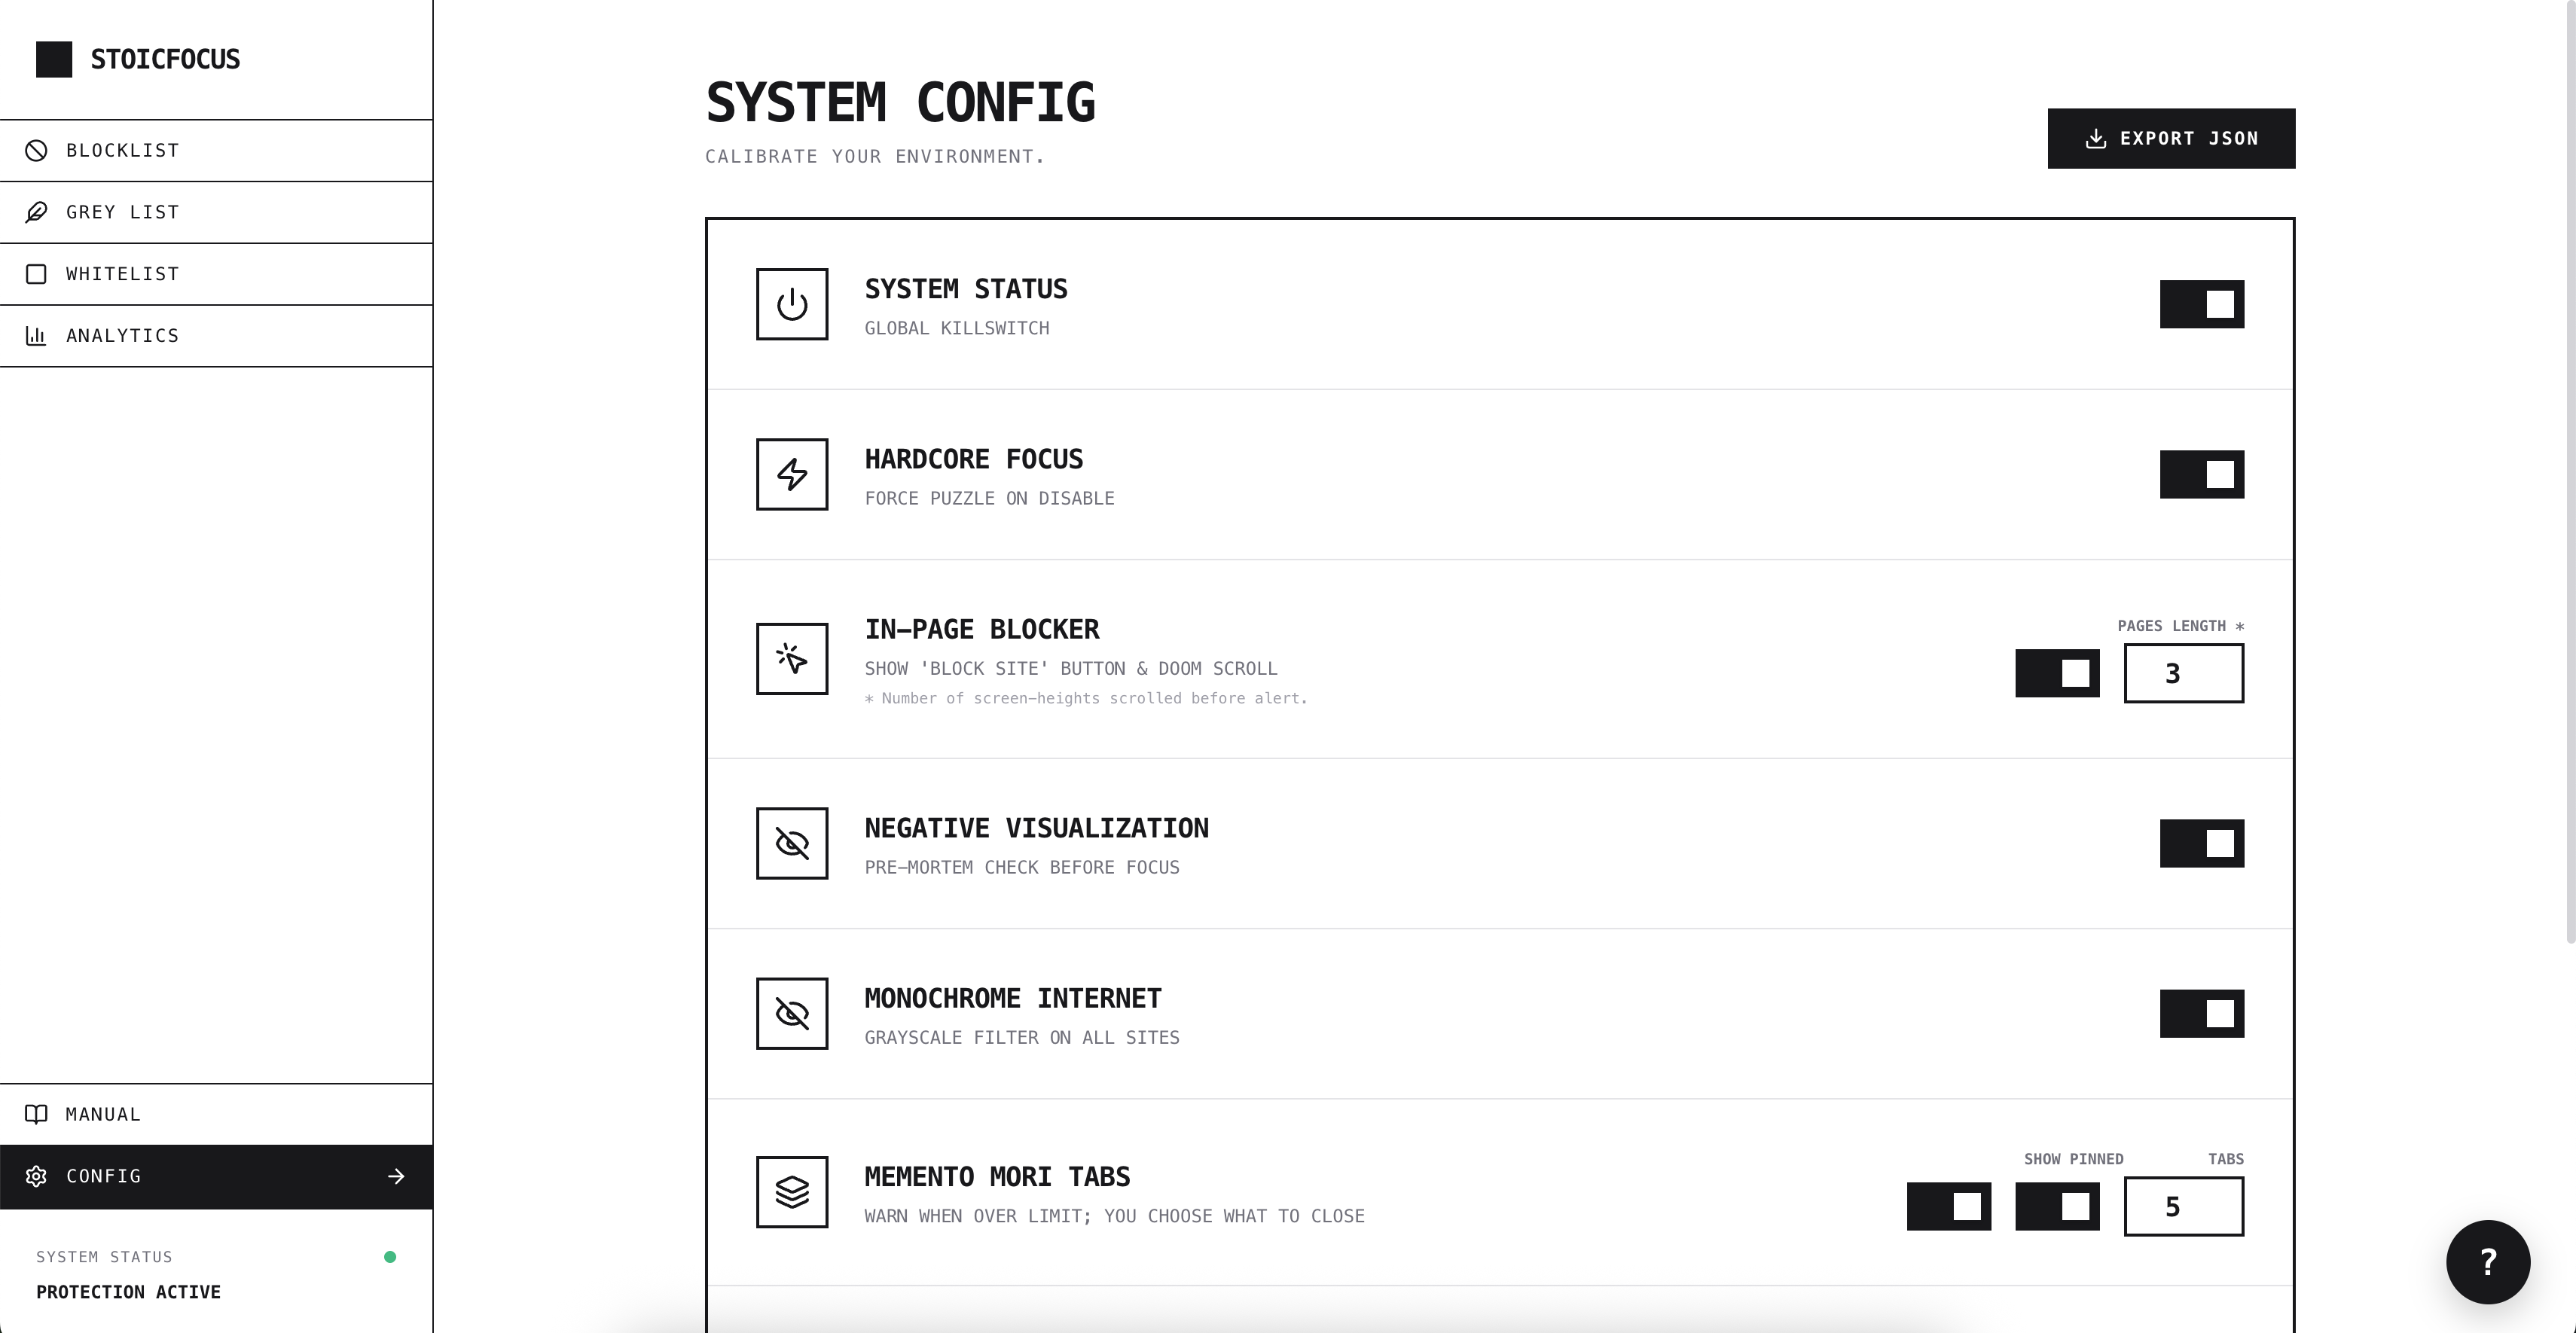Viewport: 2576px width, 1333px height.
Task: Click the Config gear icon
Action: tap(37, 1176)
